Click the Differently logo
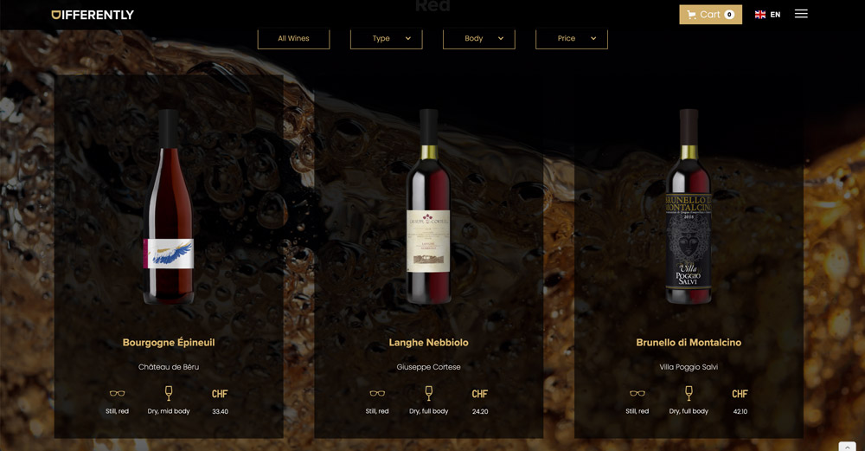This screenshot has height=451, width=865. [x=93, y=15]
